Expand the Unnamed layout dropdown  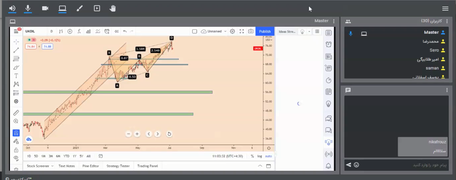[x=225, y=31]
